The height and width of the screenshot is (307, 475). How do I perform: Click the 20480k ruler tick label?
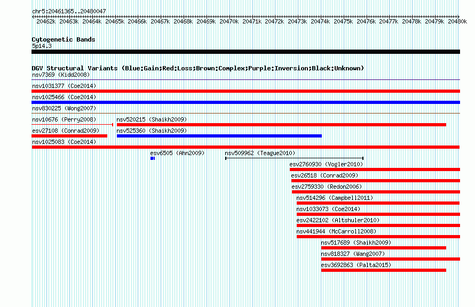coord(457,21)
